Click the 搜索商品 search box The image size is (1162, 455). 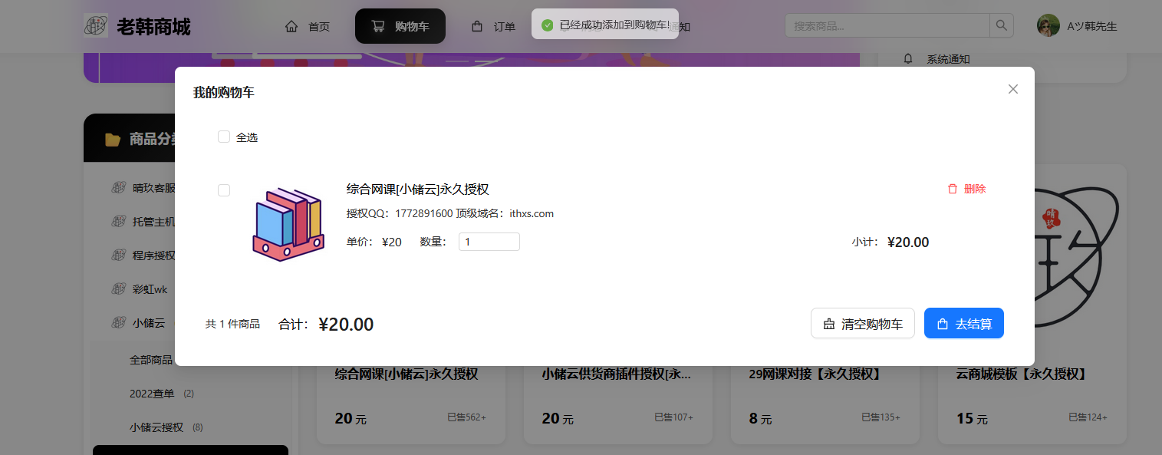(x=887, y=26)
